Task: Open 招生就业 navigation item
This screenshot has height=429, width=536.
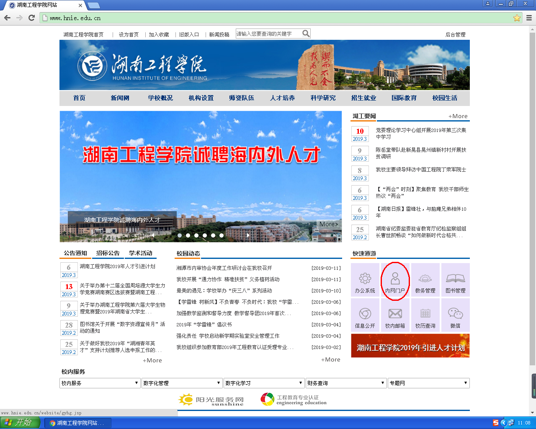Action: pyautogui.click(x=363, y=98)
